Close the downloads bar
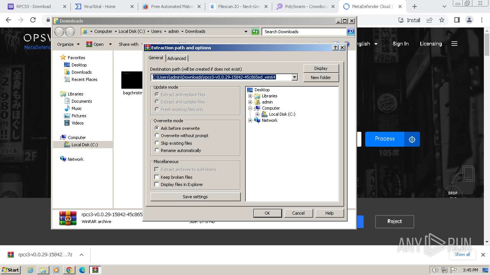490x275 pixels. tap(483, 255)
